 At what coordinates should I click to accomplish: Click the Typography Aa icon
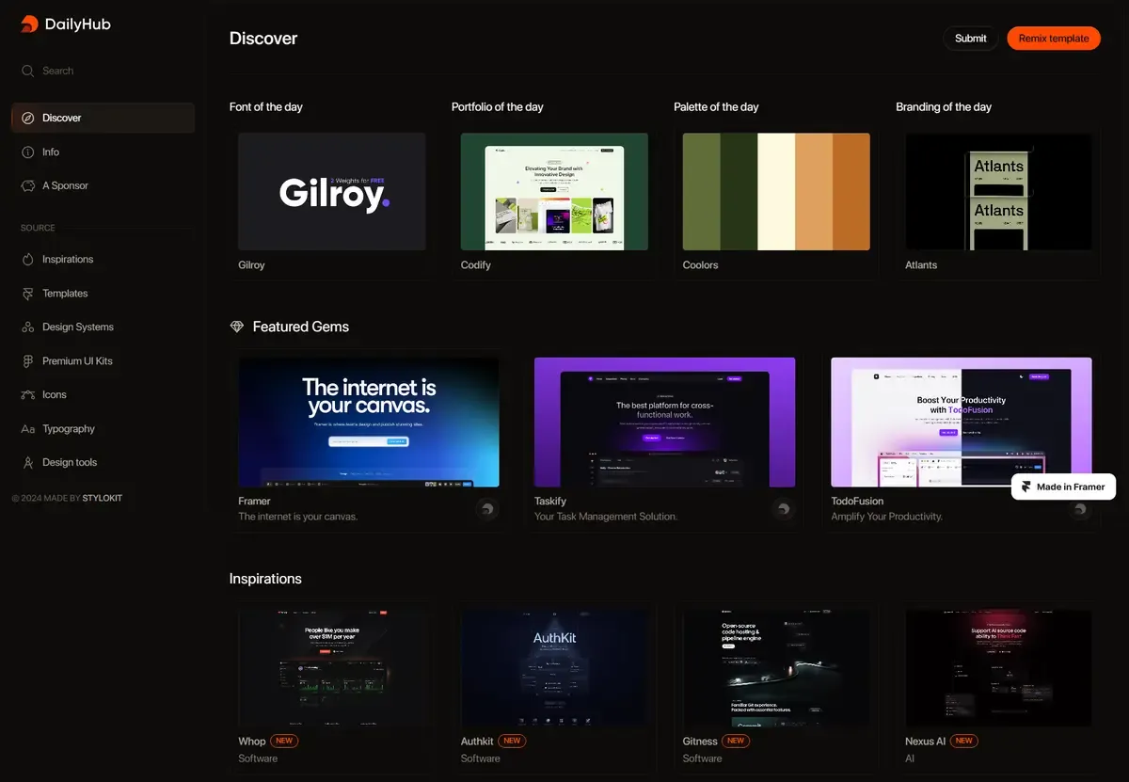[28, 429]
